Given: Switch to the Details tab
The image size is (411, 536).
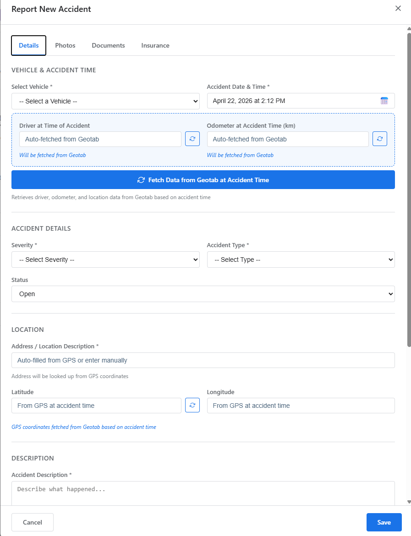Looking at the screenshot, I should click(x=29, y=45).
